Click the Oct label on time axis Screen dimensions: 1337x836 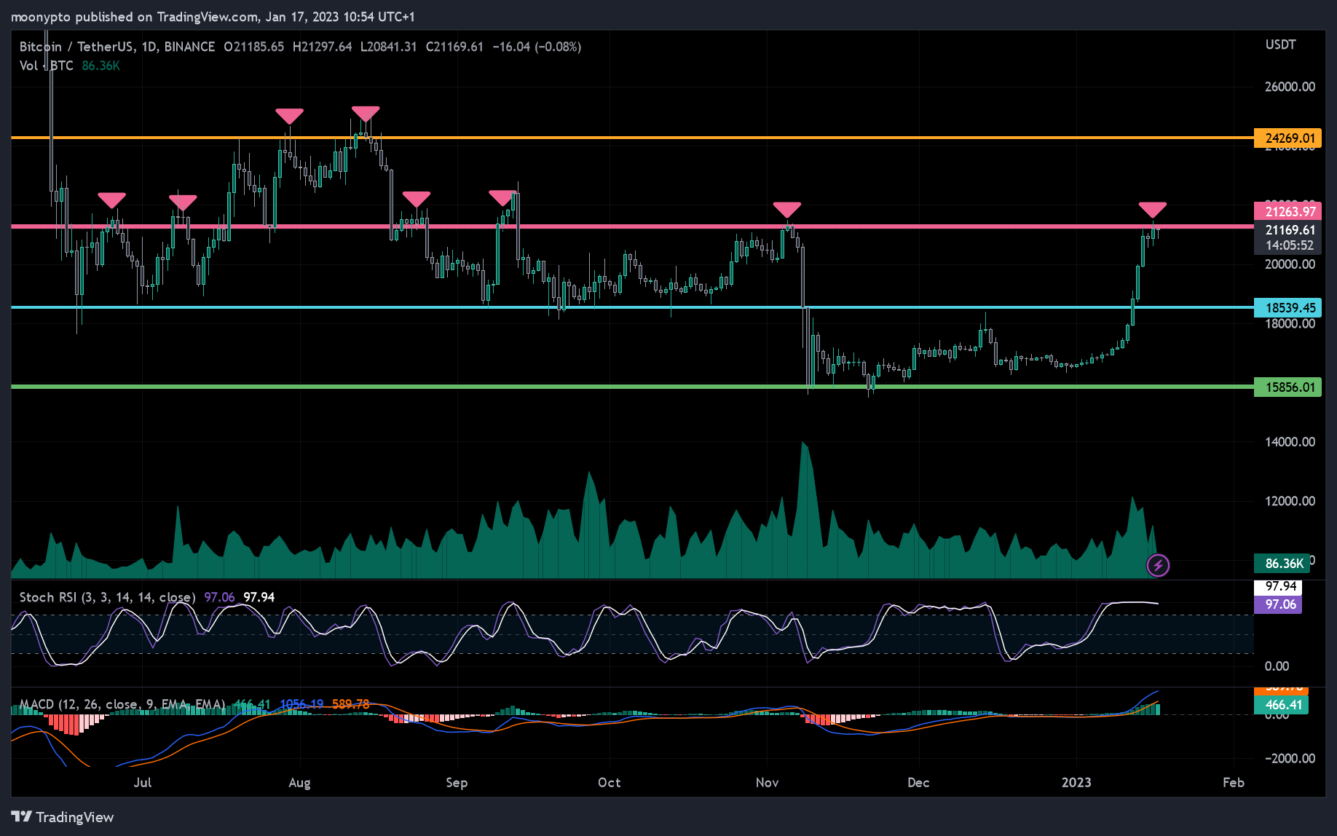[x=609, y=783]
